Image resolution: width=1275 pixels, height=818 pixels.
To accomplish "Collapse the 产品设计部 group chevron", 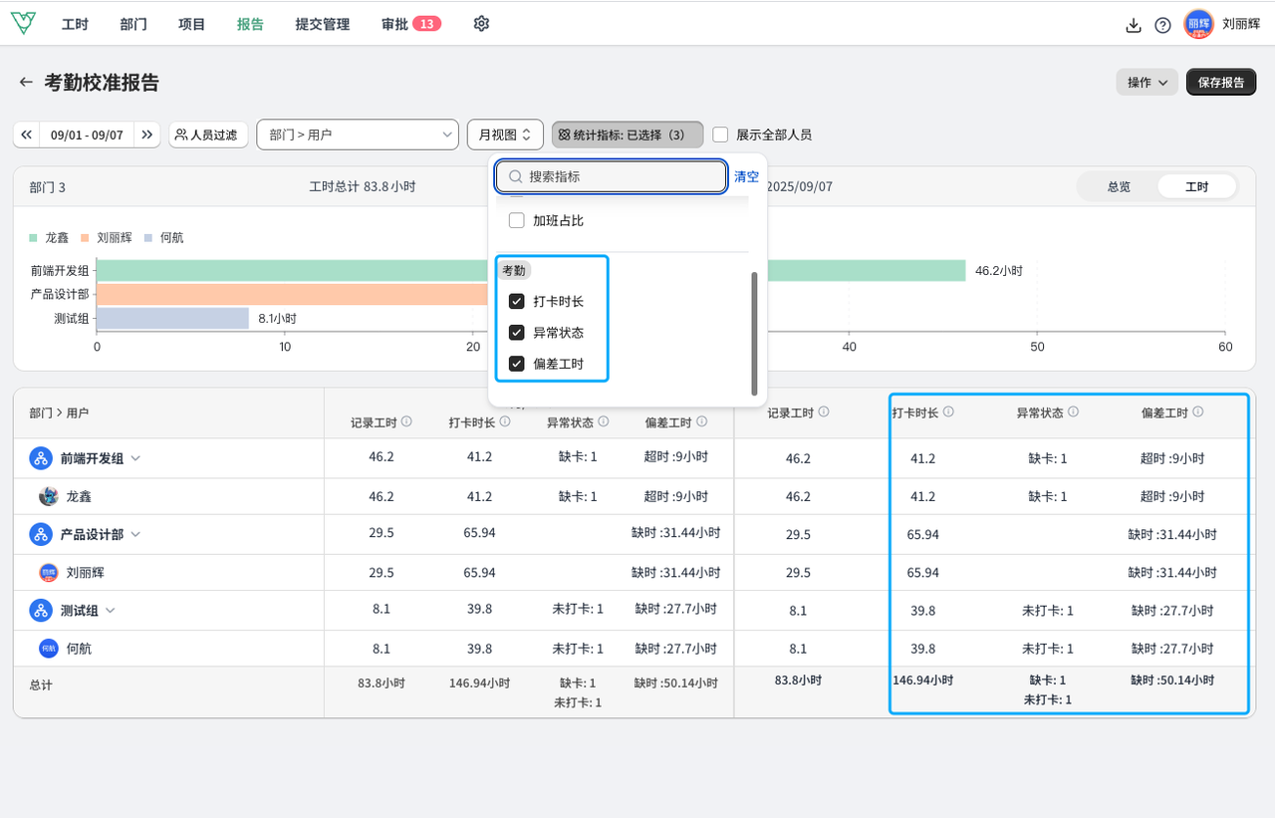I will click(134, 534).
